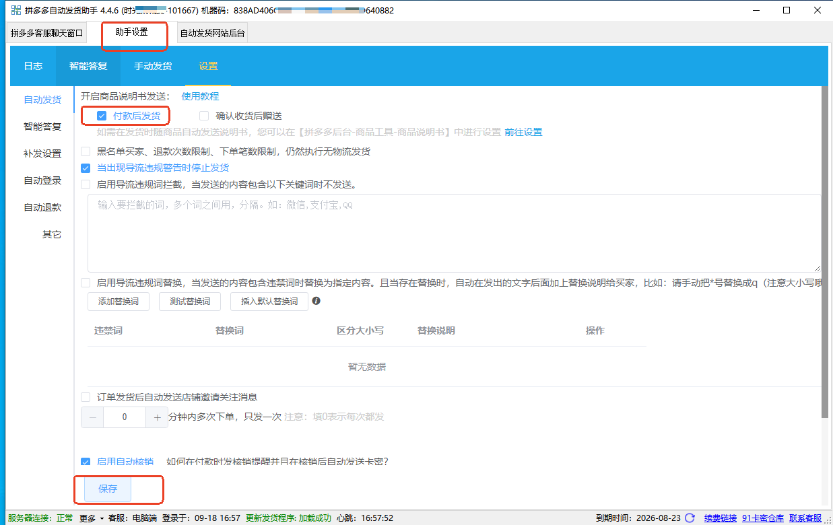Click 联系客服 link

tap(805, 518)
